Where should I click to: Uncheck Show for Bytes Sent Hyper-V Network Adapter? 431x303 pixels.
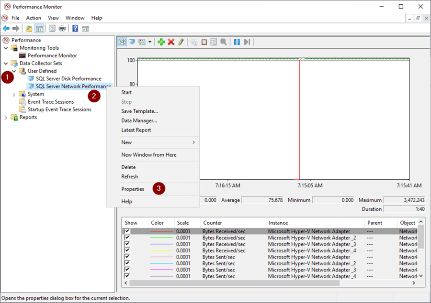(x=127, y=257)
